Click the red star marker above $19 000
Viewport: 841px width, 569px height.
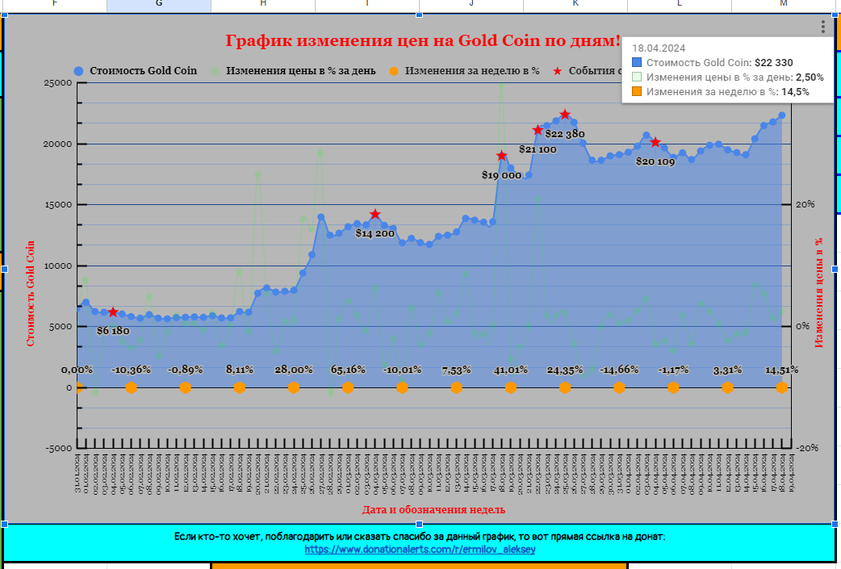(501, 156)
